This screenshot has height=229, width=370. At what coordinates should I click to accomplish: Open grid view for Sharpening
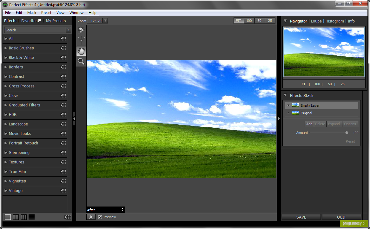(x=63, y=153)
